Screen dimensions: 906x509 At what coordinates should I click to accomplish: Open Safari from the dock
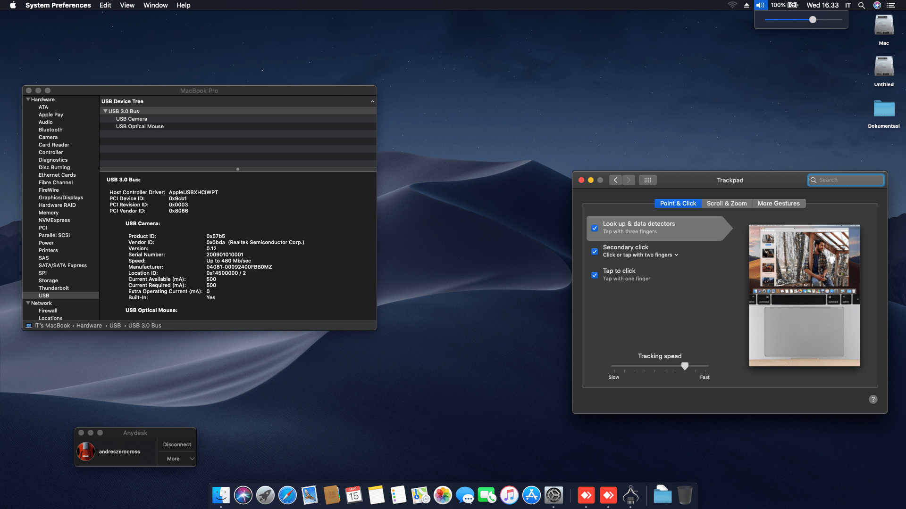[x=287, y=495]
